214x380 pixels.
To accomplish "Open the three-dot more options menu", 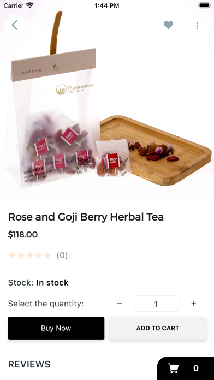I will pyautogui.click(x=197, y=26).
